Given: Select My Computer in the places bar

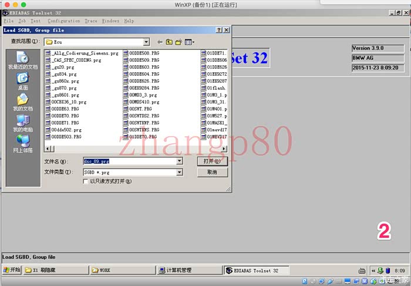Looking at the screenshot, I should coord(23,122).
